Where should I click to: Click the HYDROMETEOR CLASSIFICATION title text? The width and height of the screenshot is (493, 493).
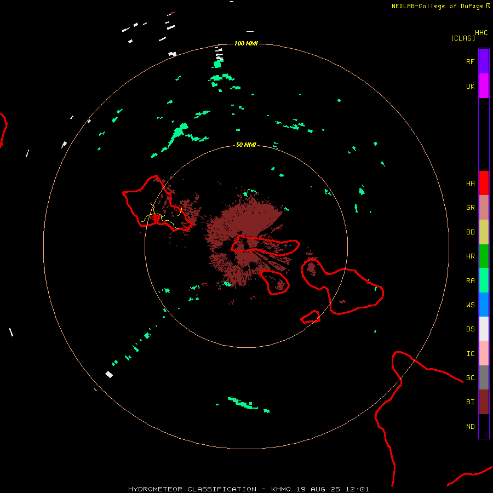(x=192, y=489)
